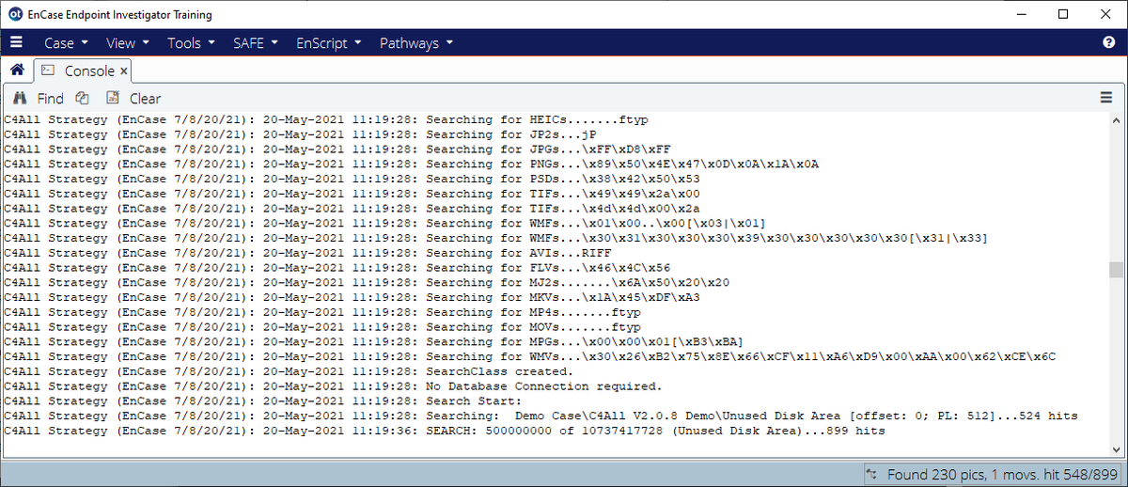The height and width of the screenshot is (487, 1128).
Task: Click the Clear console icon
Action: 113,98
